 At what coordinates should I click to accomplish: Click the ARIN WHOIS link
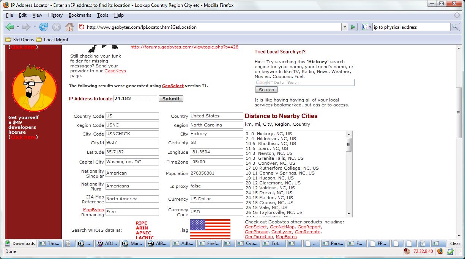coord(142,228)
